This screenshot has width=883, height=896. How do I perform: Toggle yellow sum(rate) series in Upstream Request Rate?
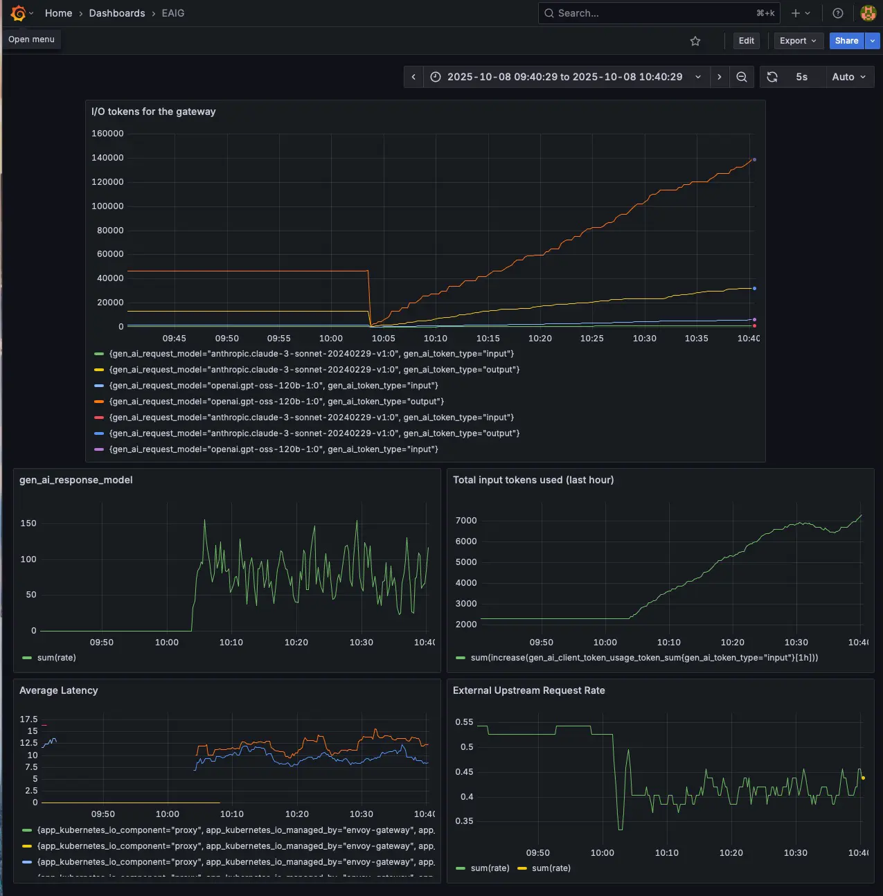(x=551, y=868)
